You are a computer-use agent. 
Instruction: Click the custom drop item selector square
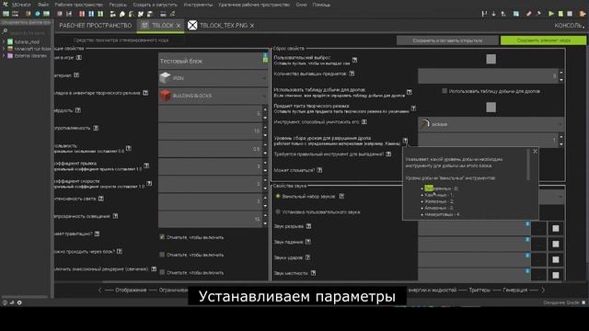tap(491, 59)
